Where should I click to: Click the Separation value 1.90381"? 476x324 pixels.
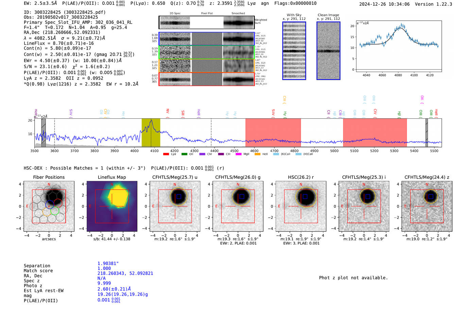[108, 263]
